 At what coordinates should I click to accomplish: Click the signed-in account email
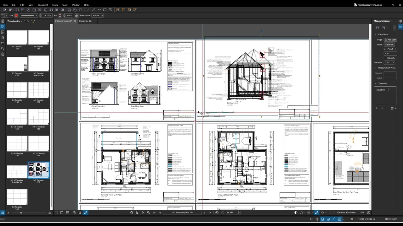[369, 5]
